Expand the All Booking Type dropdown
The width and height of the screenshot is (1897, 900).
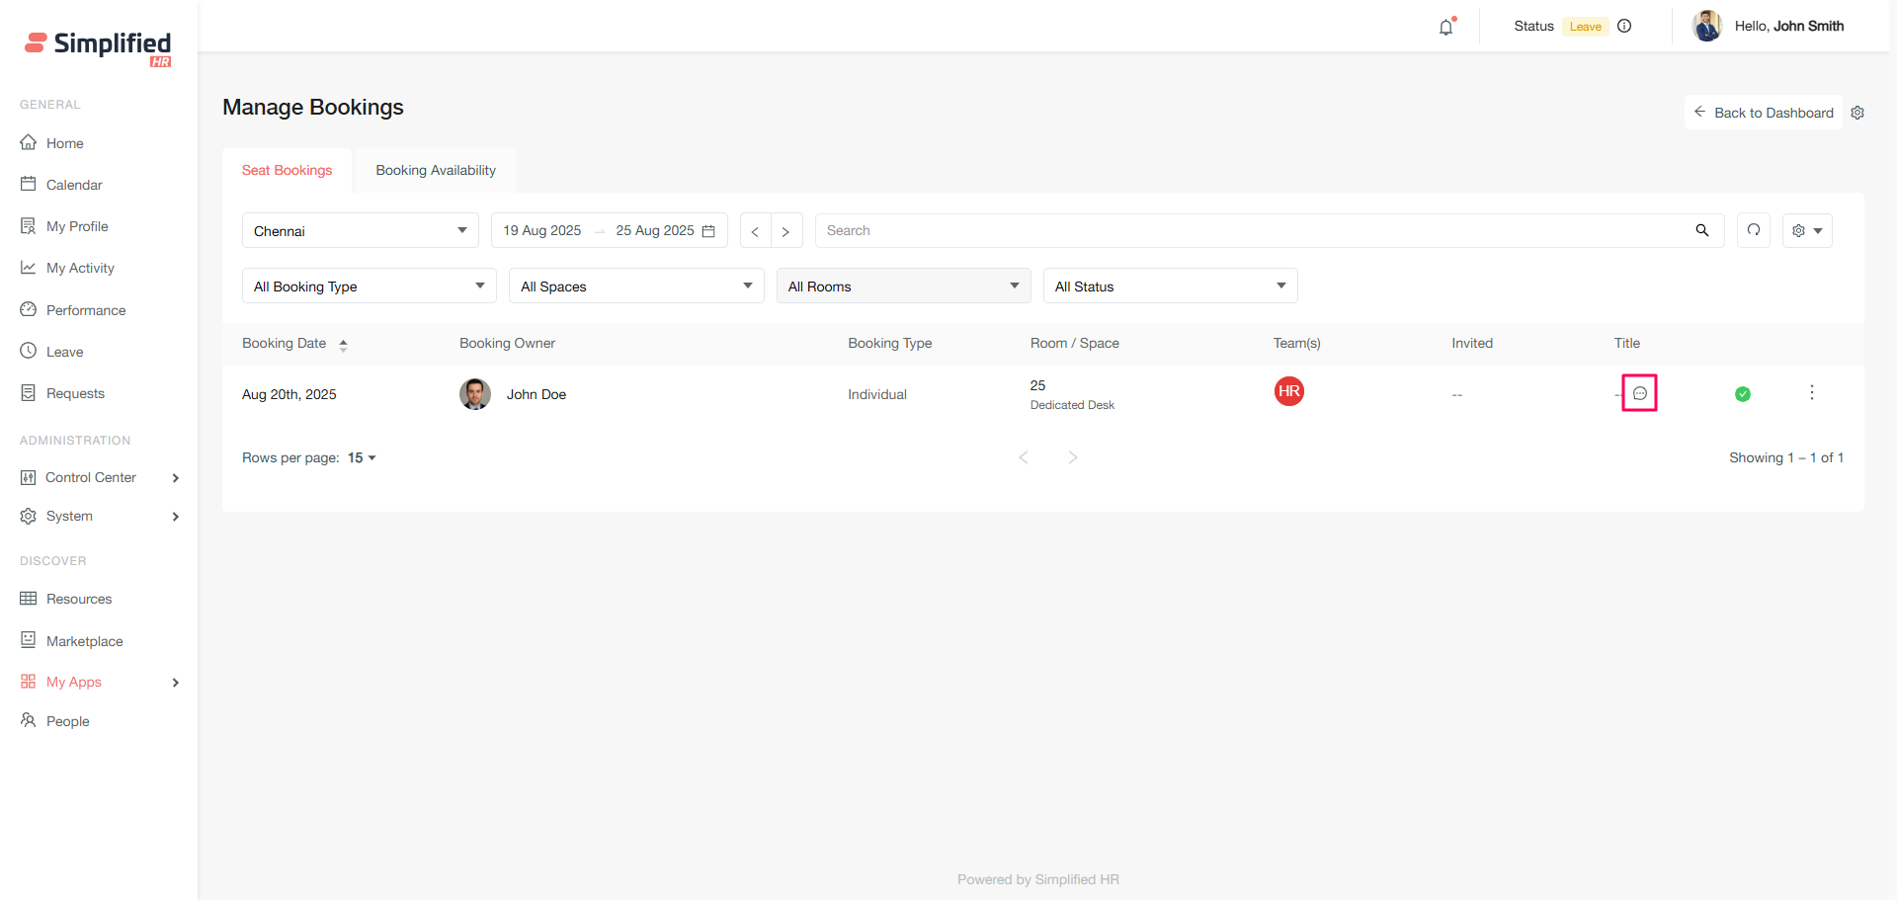[369, 286]
